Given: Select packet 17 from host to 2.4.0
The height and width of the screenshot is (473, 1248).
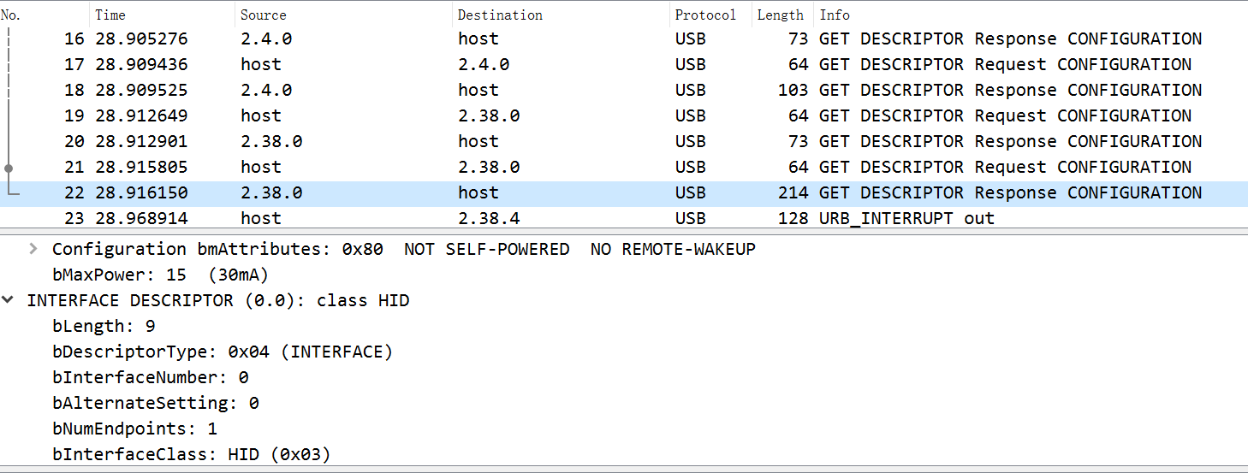Looking at the screenshot, I should (599, 64).
